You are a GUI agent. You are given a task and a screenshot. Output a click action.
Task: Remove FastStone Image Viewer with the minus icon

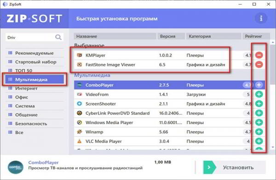click(x=259, y=65)
